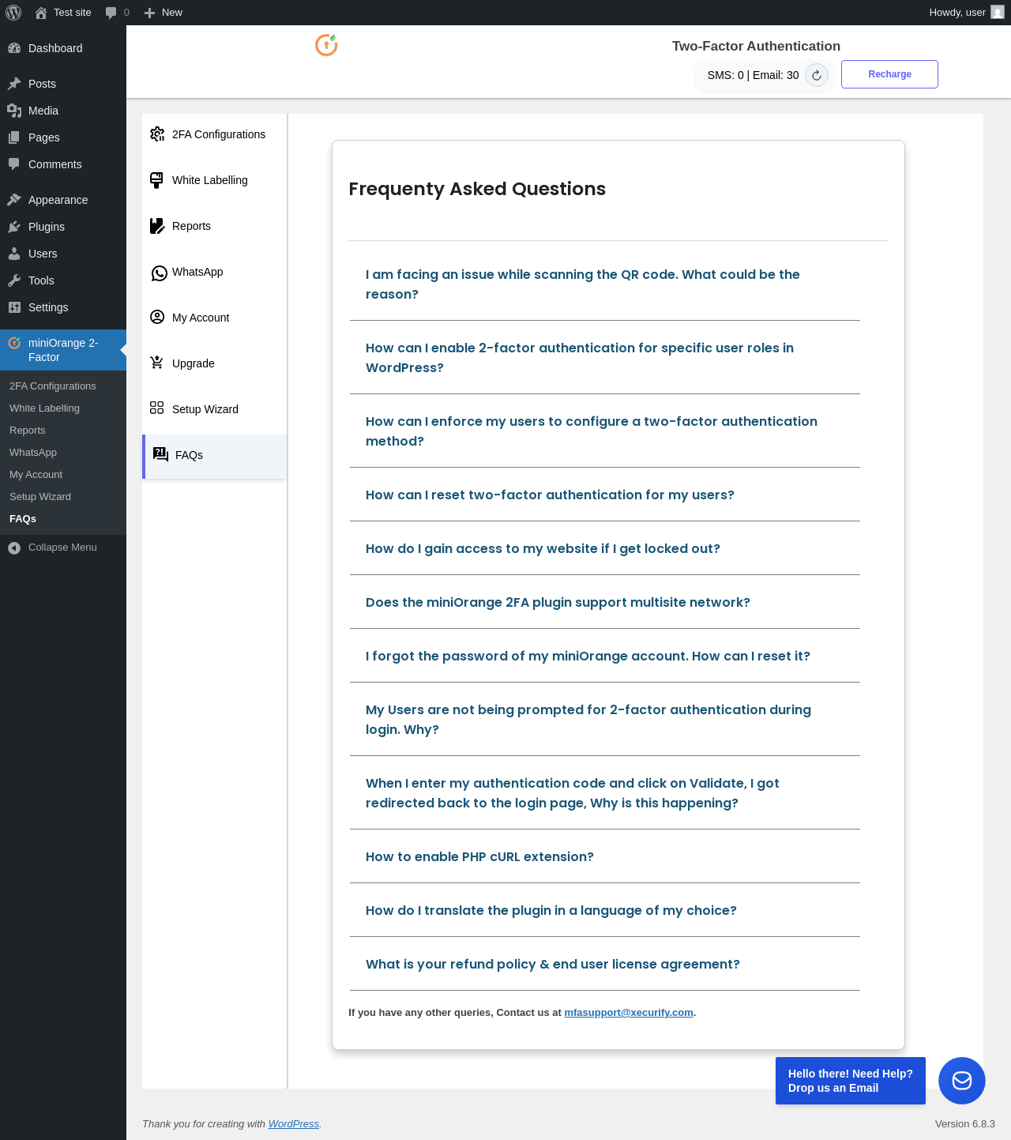Click the Two-Factor Authentication header title
1011x1140 pixels.
click(x=756, y=47)
